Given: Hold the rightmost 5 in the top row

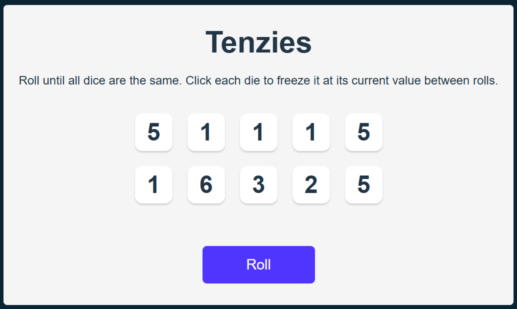Looking at the screenshot, I should click(363, 132).
